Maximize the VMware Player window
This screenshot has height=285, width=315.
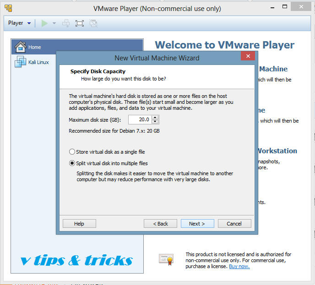[285, 6]
